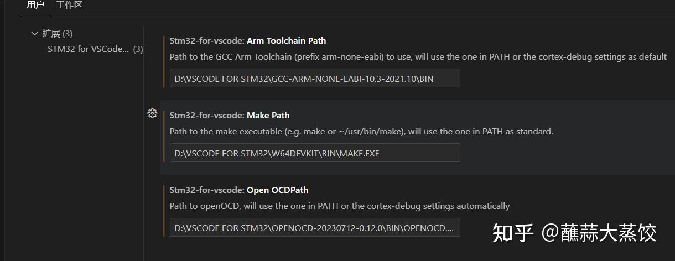Collapse the 扩展 (3) tree section
The height and width of the screenshot is (261, 675).
(x=35, y=34)
